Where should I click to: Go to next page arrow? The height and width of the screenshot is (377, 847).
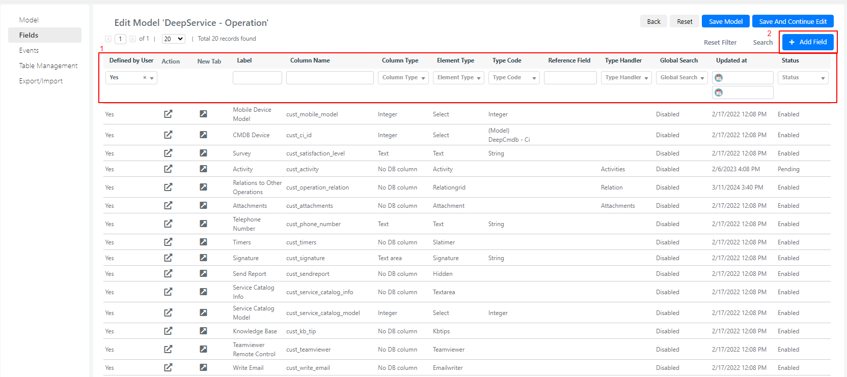pos(132,39)
